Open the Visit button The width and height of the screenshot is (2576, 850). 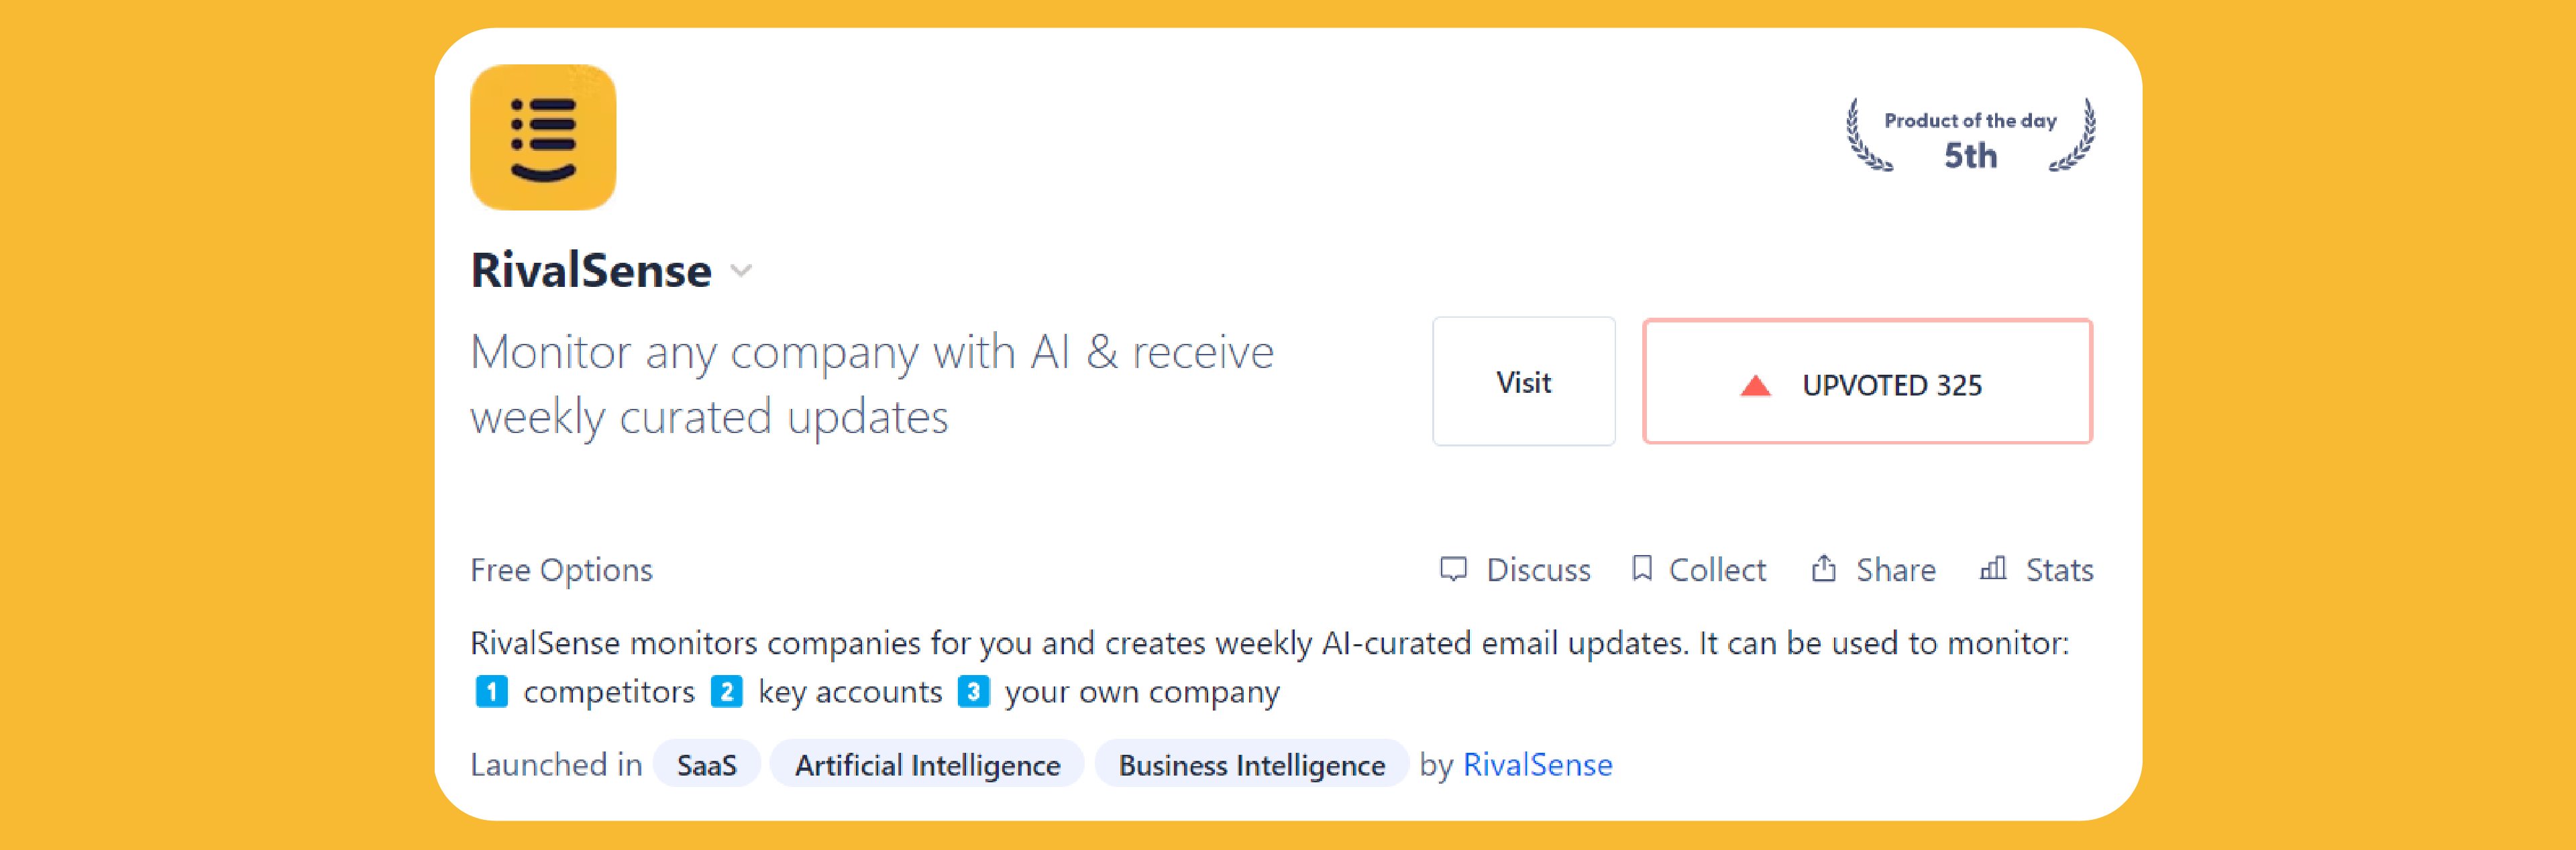pyautogui.click(x=1523, y=381)
